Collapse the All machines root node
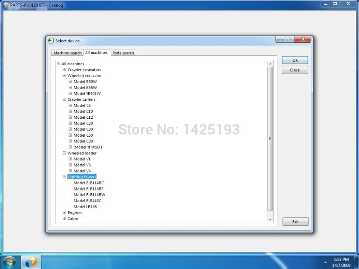359x269 pixels. [59, 63]
